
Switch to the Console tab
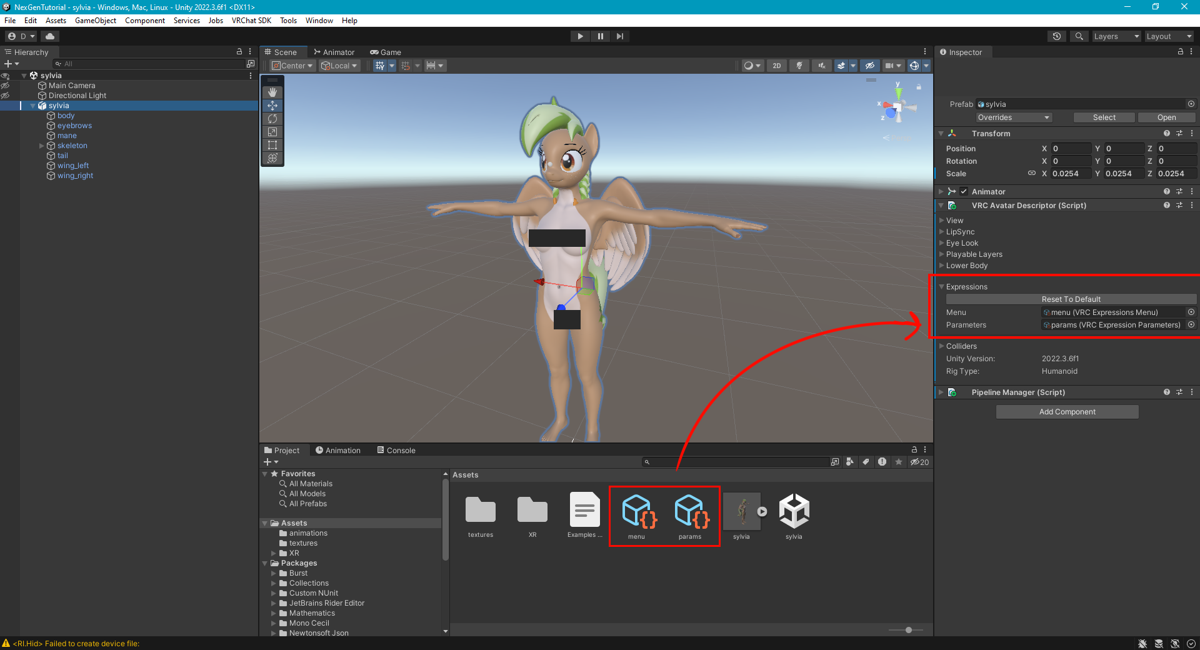(x=396, y=451)
